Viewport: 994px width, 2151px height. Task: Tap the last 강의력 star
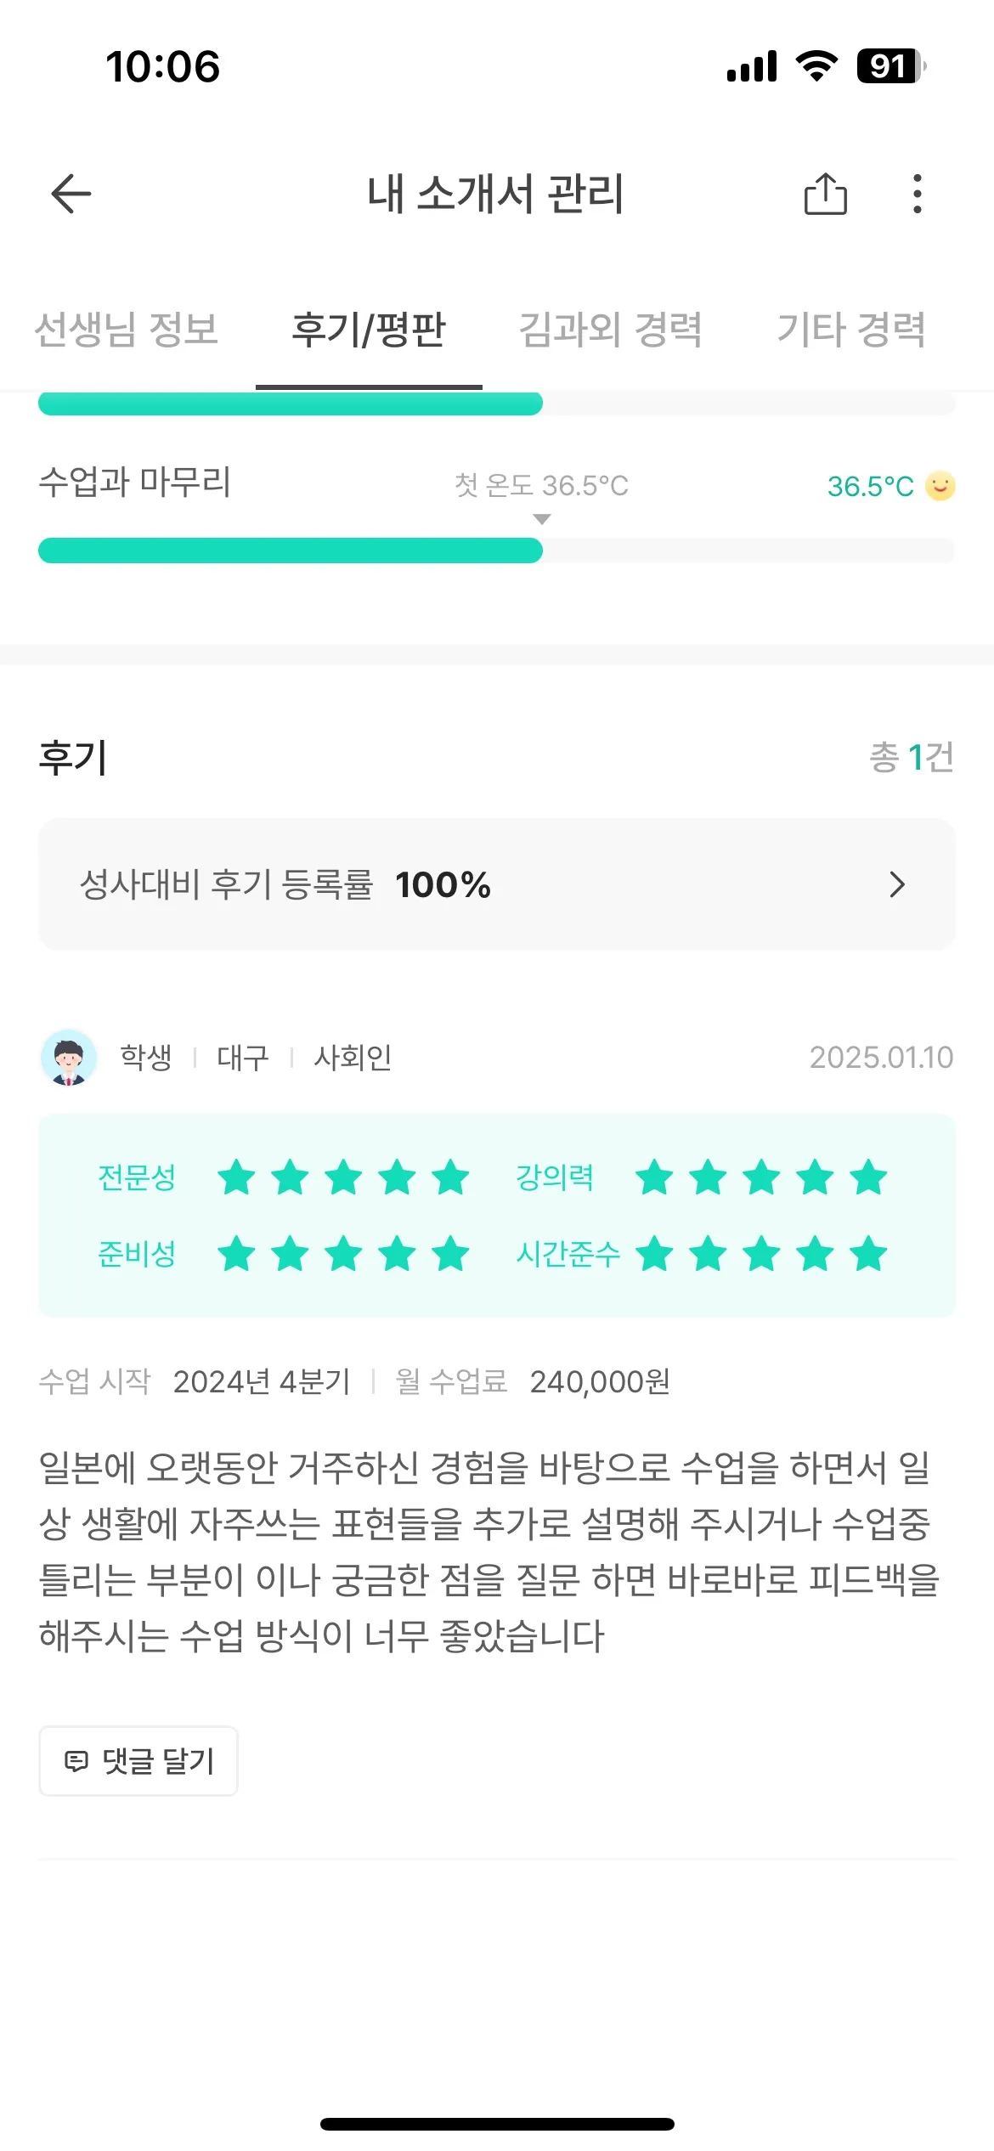tap(868, 1177)
